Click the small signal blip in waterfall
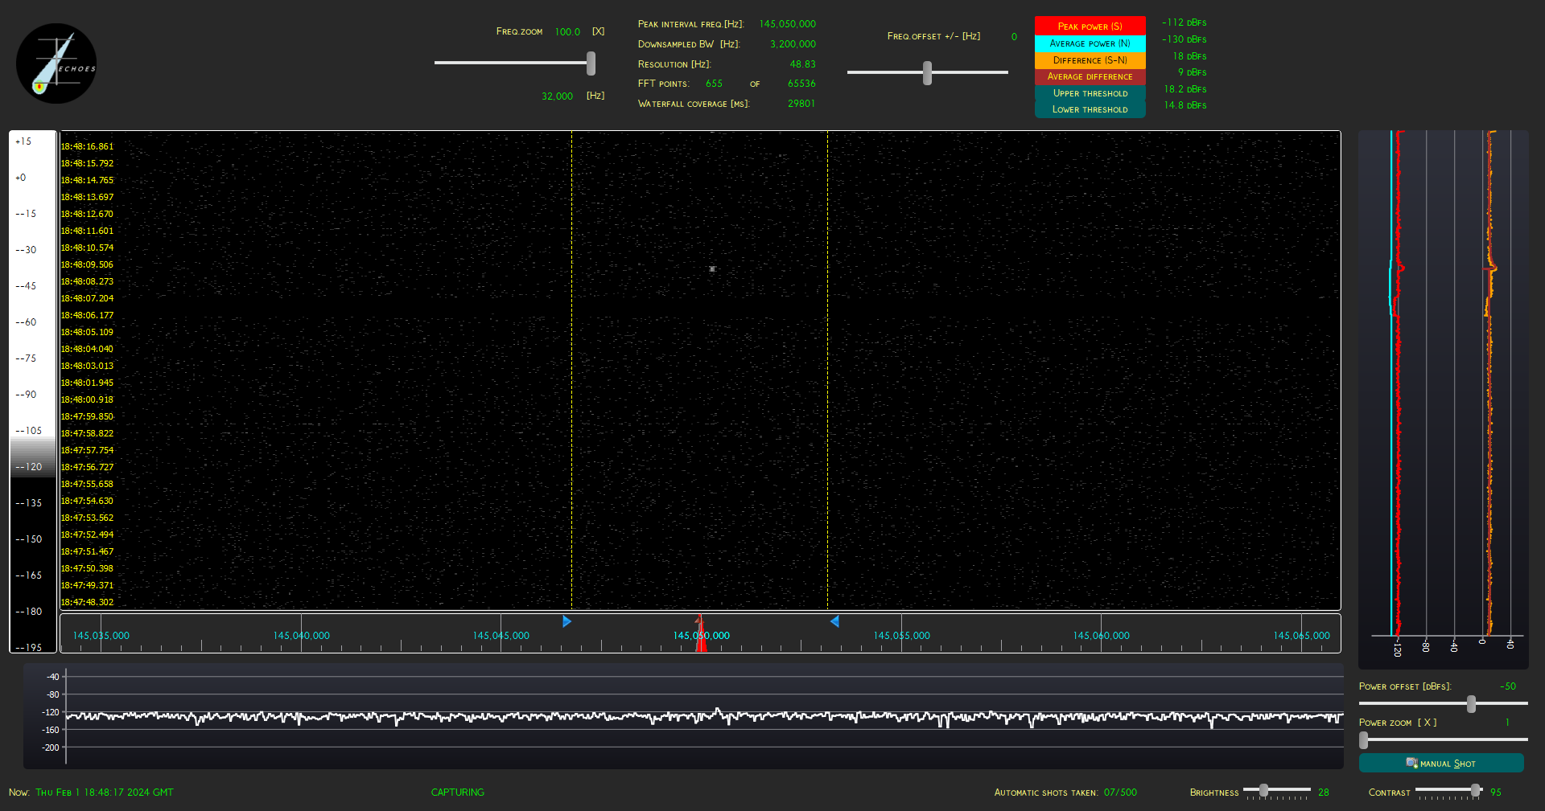This screenshot has width=1545, height=811. point(712,268)
